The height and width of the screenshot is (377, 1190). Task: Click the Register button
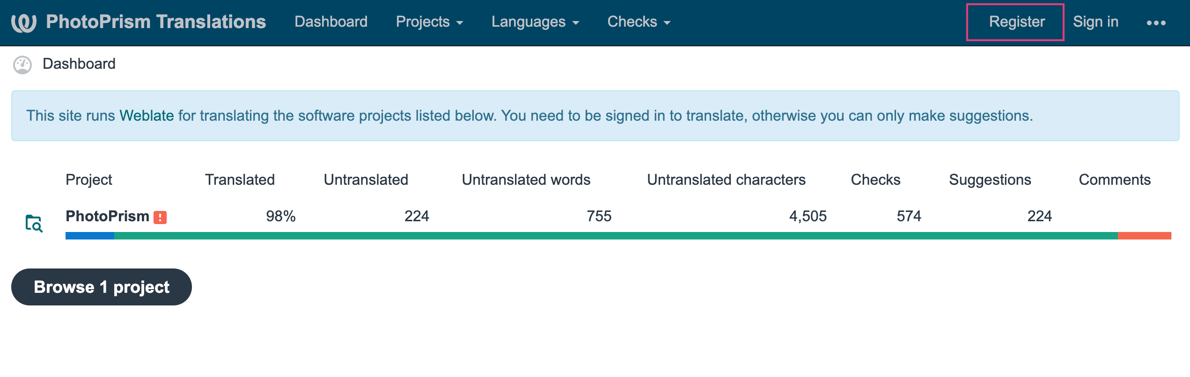point(1016,22)
